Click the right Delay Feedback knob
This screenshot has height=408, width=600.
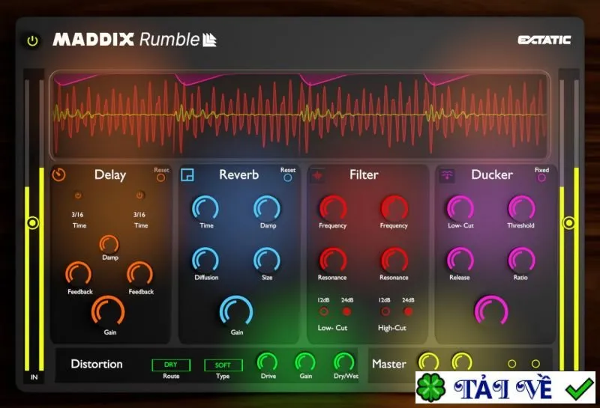coord(140,274)
